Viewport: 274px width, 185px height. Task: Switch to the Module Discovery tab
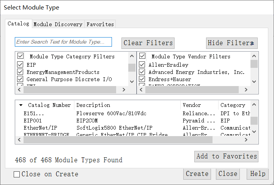click(x=58, y=24)
